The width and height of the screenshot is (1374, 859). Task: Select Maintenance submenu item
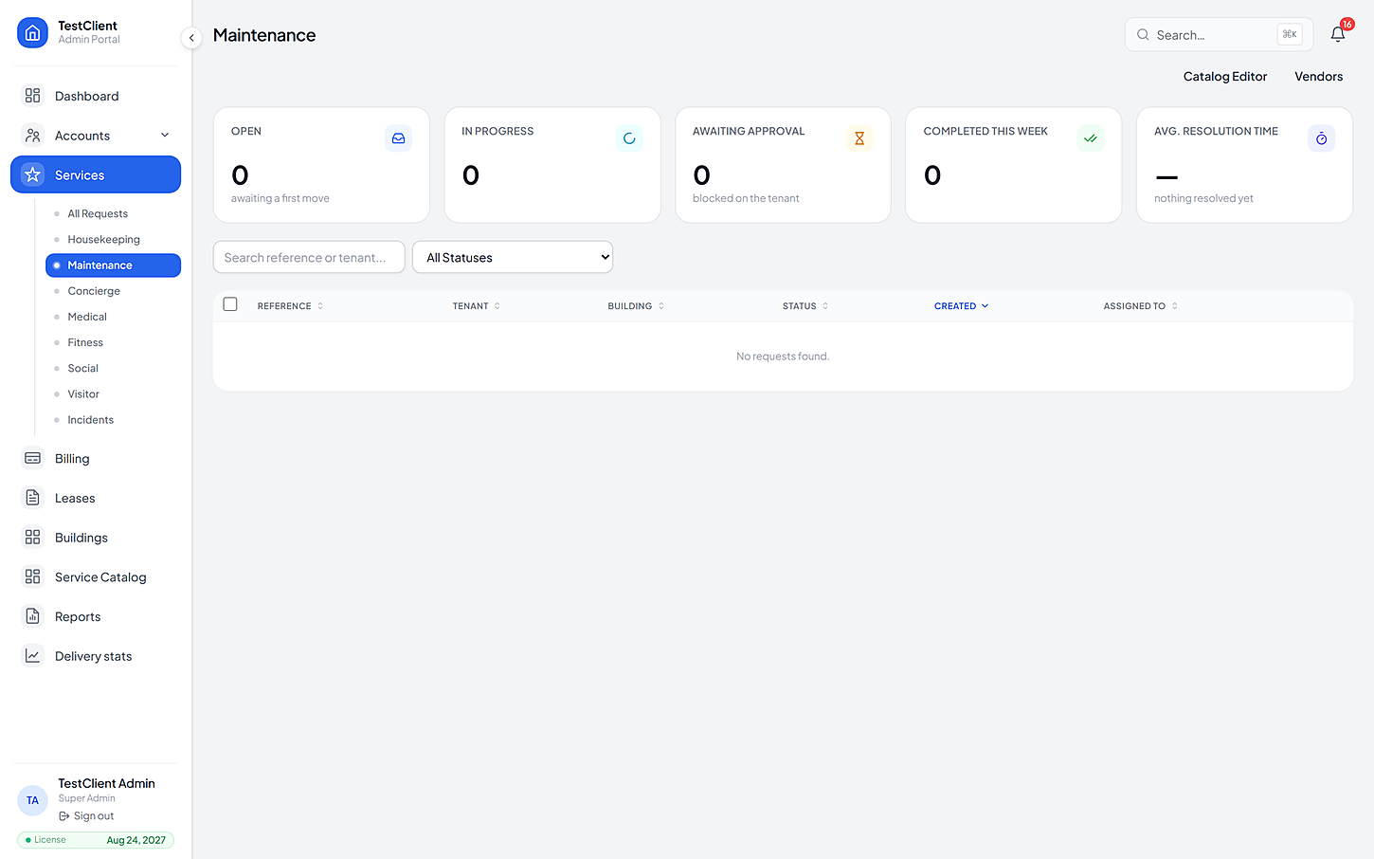[x=113, y=265]
